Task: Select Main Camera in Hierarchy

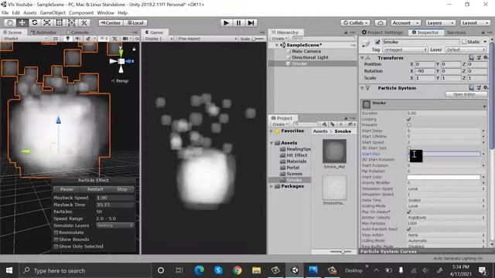Action: [306, 51]
